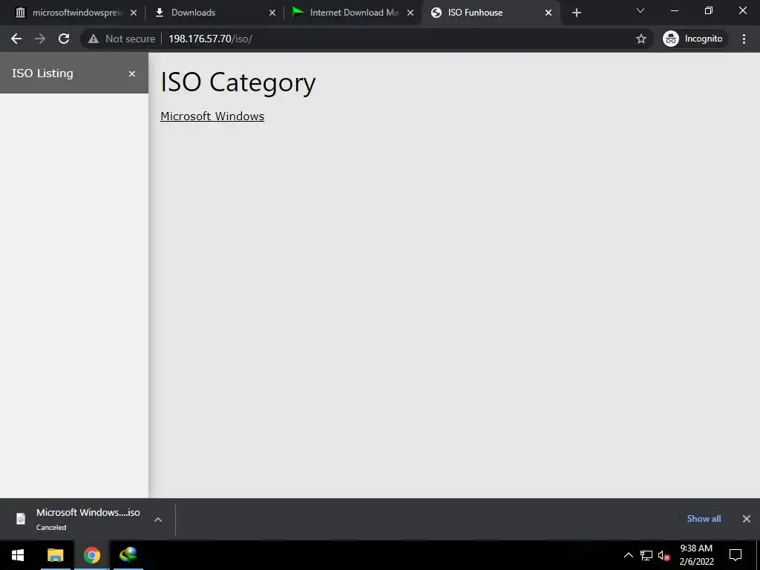Open the Chrome three-dot menu

pyautogui.click(x=744, y=39)
